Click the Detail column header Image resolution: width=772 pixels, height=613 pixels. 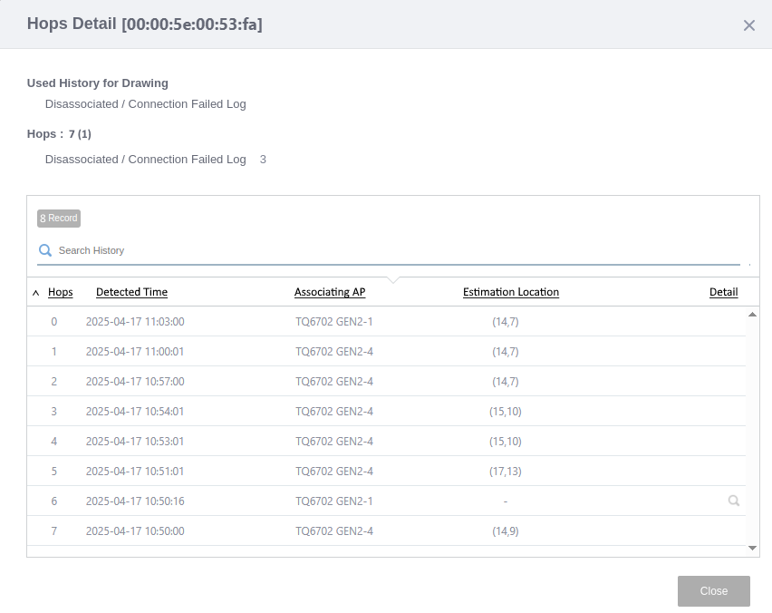tap(723, 292)
